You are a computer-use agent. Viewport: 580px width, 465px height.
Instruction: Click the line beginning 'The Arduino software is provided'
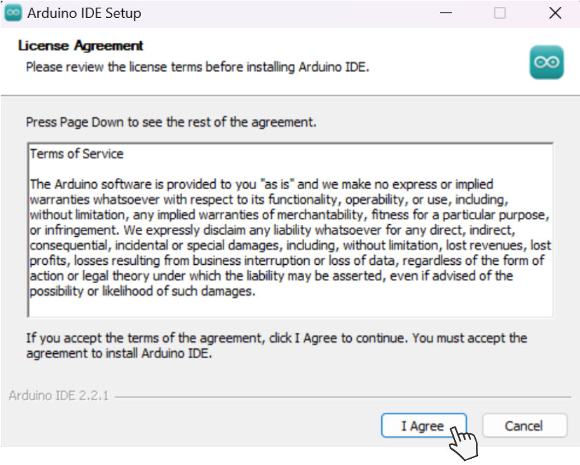[261, 184]
